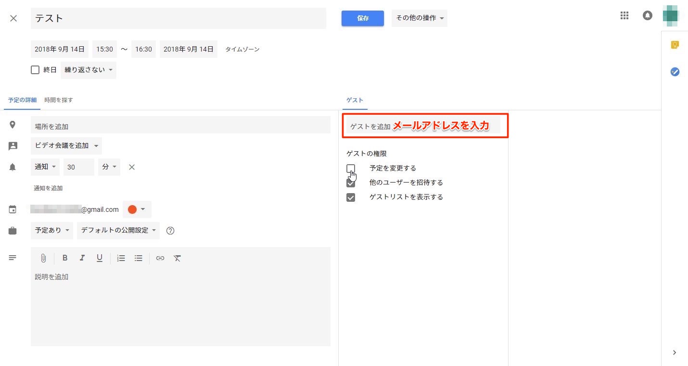Open the 分 time unit dropdown

[109, 167]
